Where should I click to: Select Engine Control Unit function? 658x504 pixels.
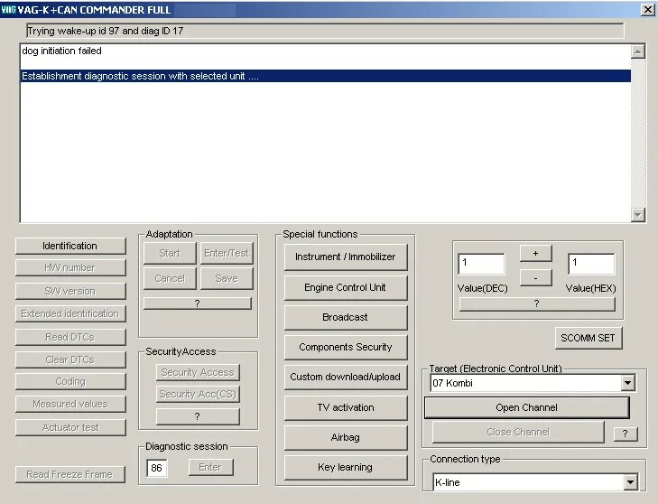[x=346, y=287]
